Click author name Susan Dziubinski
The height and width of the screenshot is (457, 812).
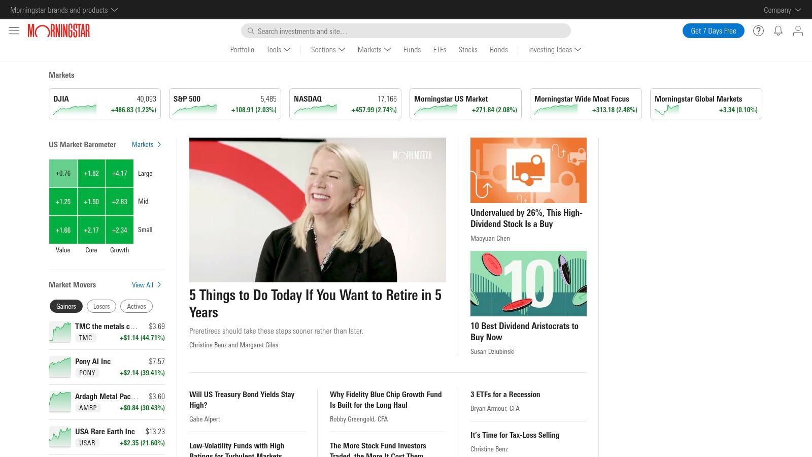coord(492,351)
